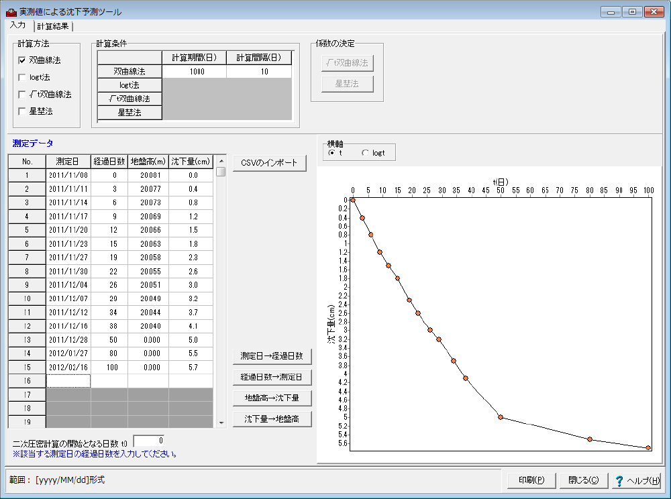Click the app icon in title bar
The height and width of the screenshot is (499, 671).
tap(11, 11)
